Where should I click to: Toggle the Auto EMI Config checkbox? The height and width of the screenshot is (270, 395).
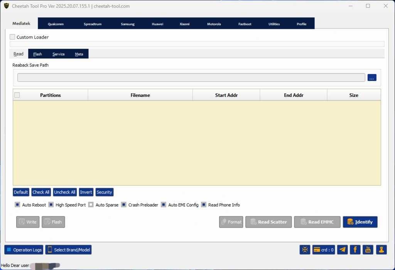[x=164, y=204]
